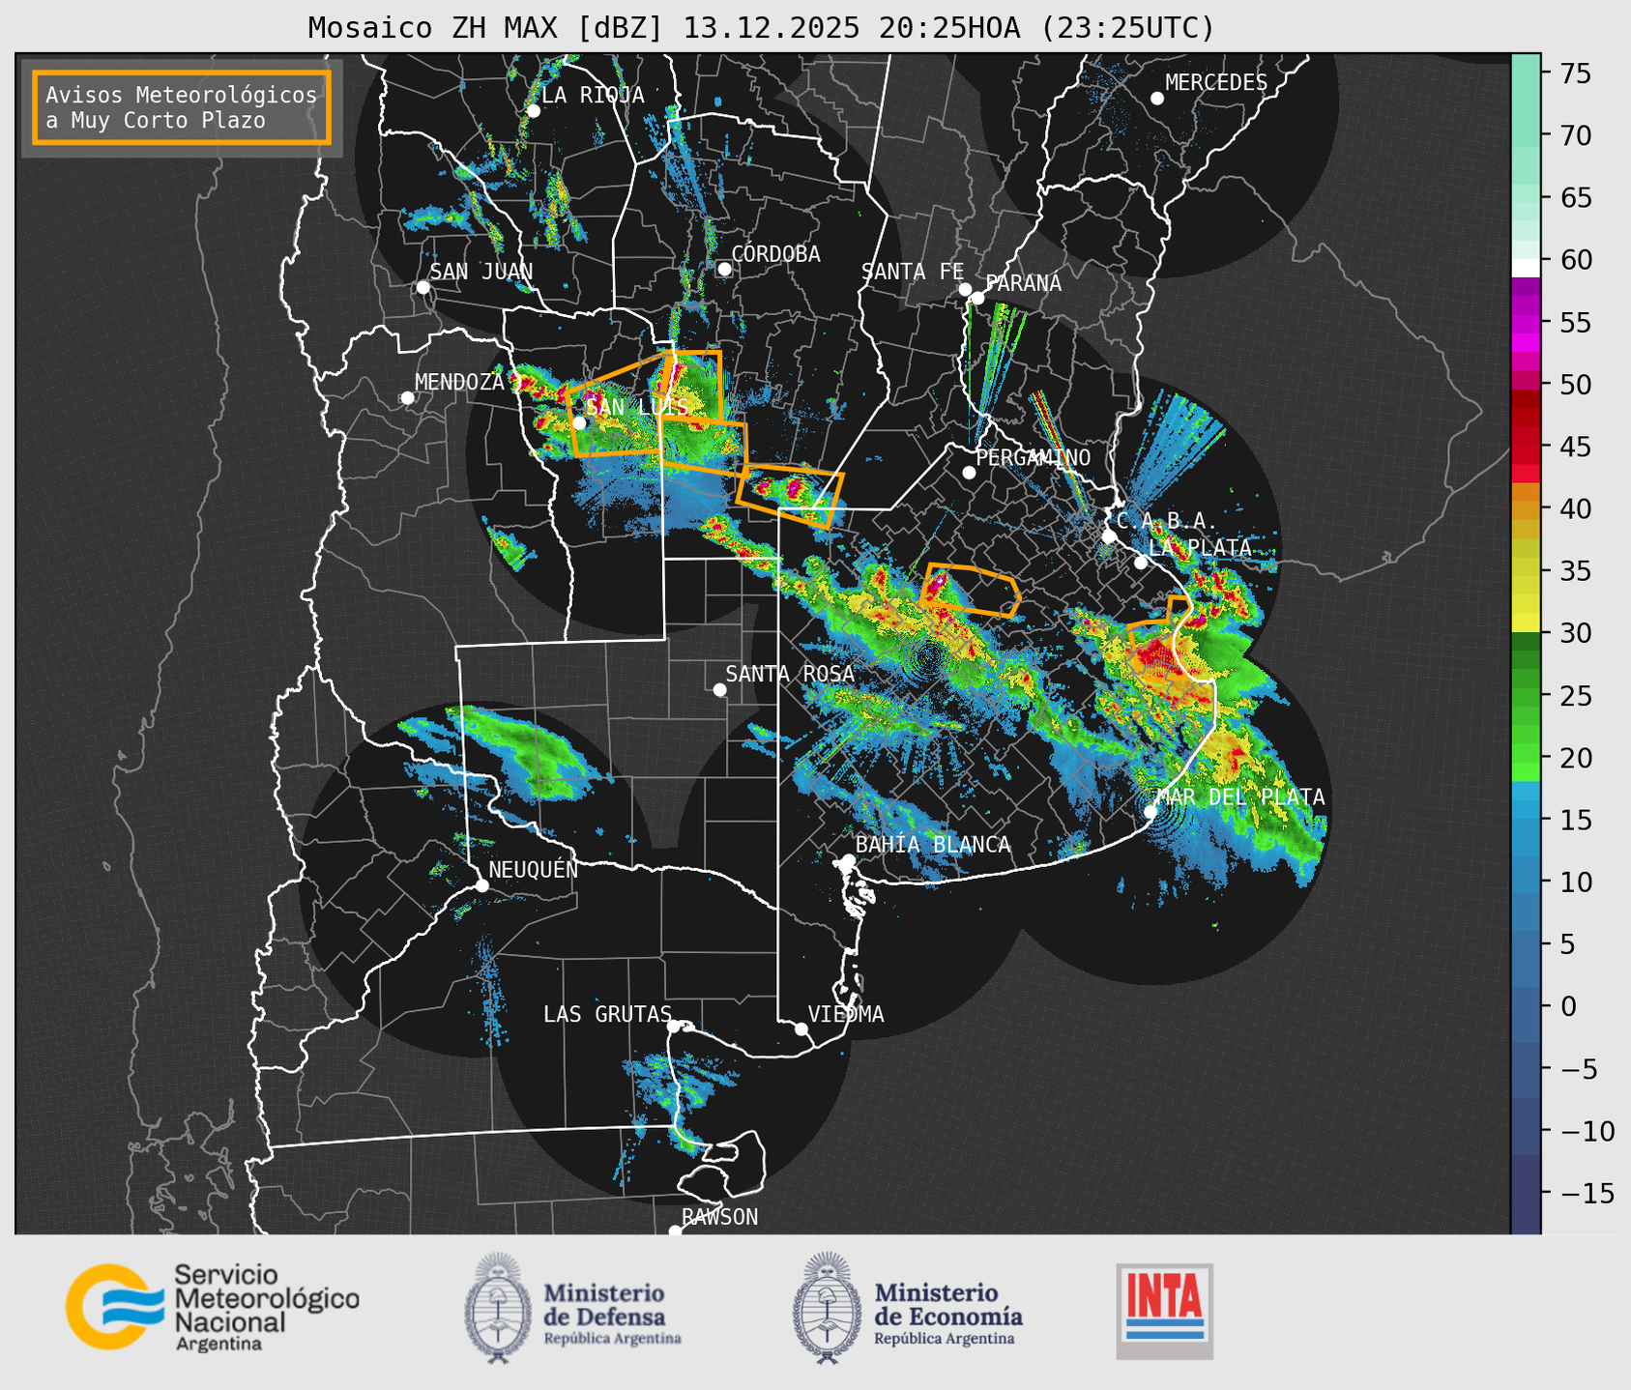Click the 0 dBZ blue band on the scale

point(1526,1006)
